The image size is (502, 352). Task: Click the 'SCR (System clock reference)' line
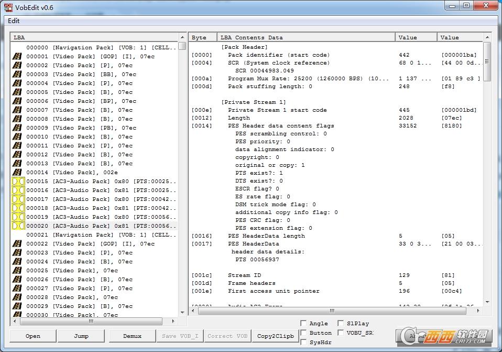[x=279, y=63]
